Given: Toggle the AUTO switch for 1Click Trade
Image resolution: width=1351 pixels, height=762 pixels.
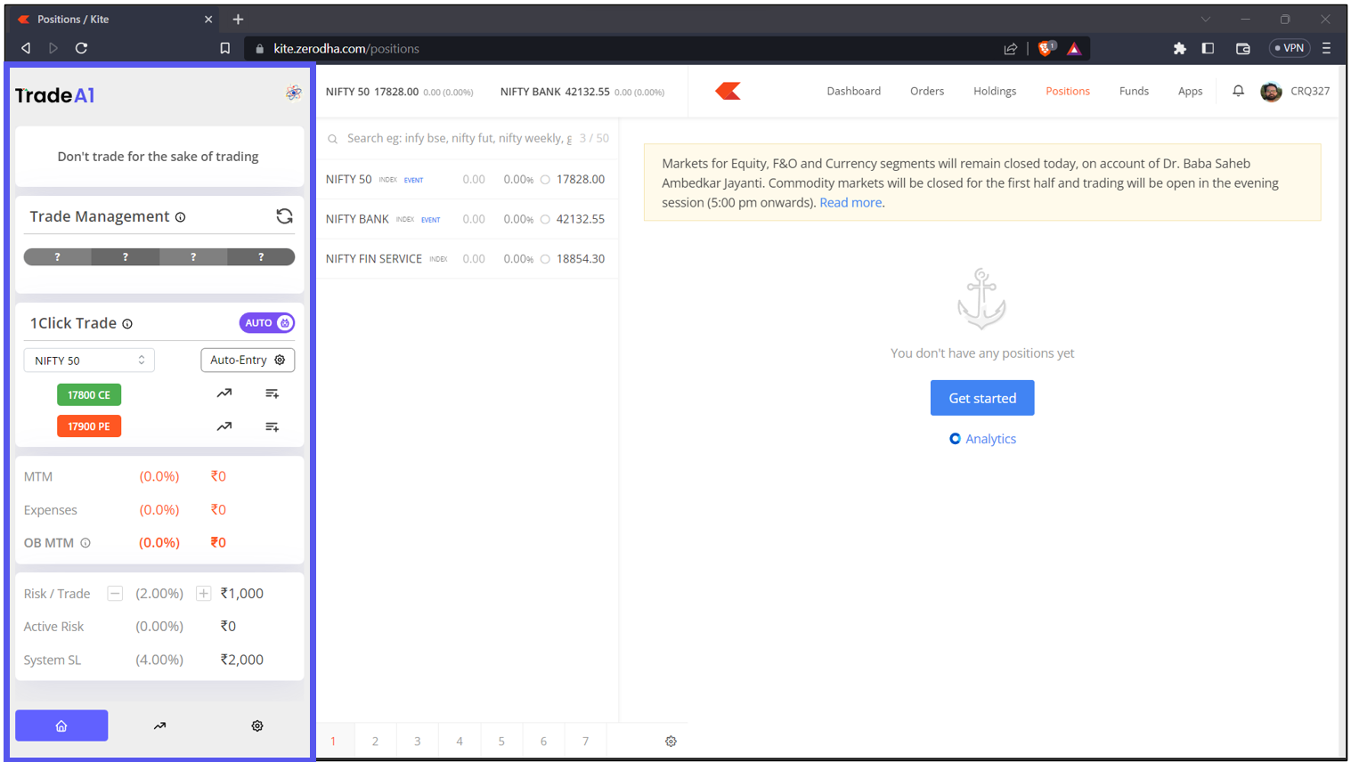Looking at the screenshot, I should tap(266, 323).
